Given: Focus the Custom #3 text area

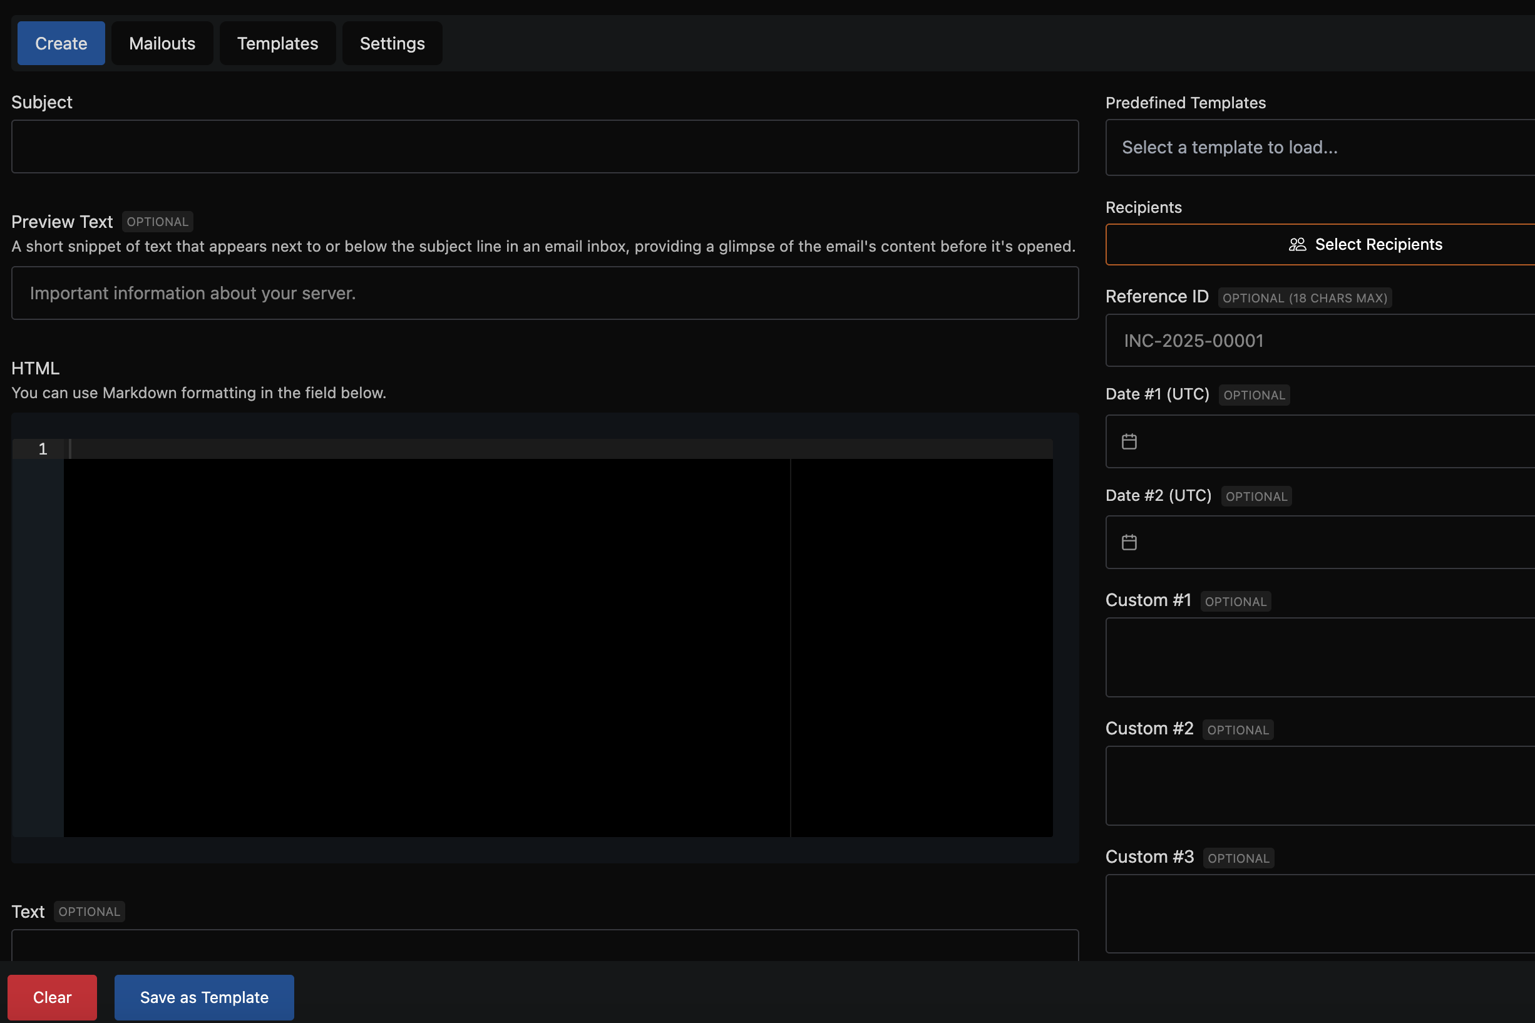Looking at the screenshot, I should click(1320, 914).
